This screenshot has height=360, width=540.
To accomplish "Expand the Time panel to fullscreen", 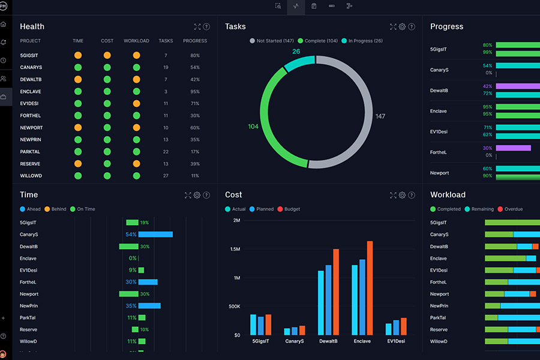I will [188, 195].
